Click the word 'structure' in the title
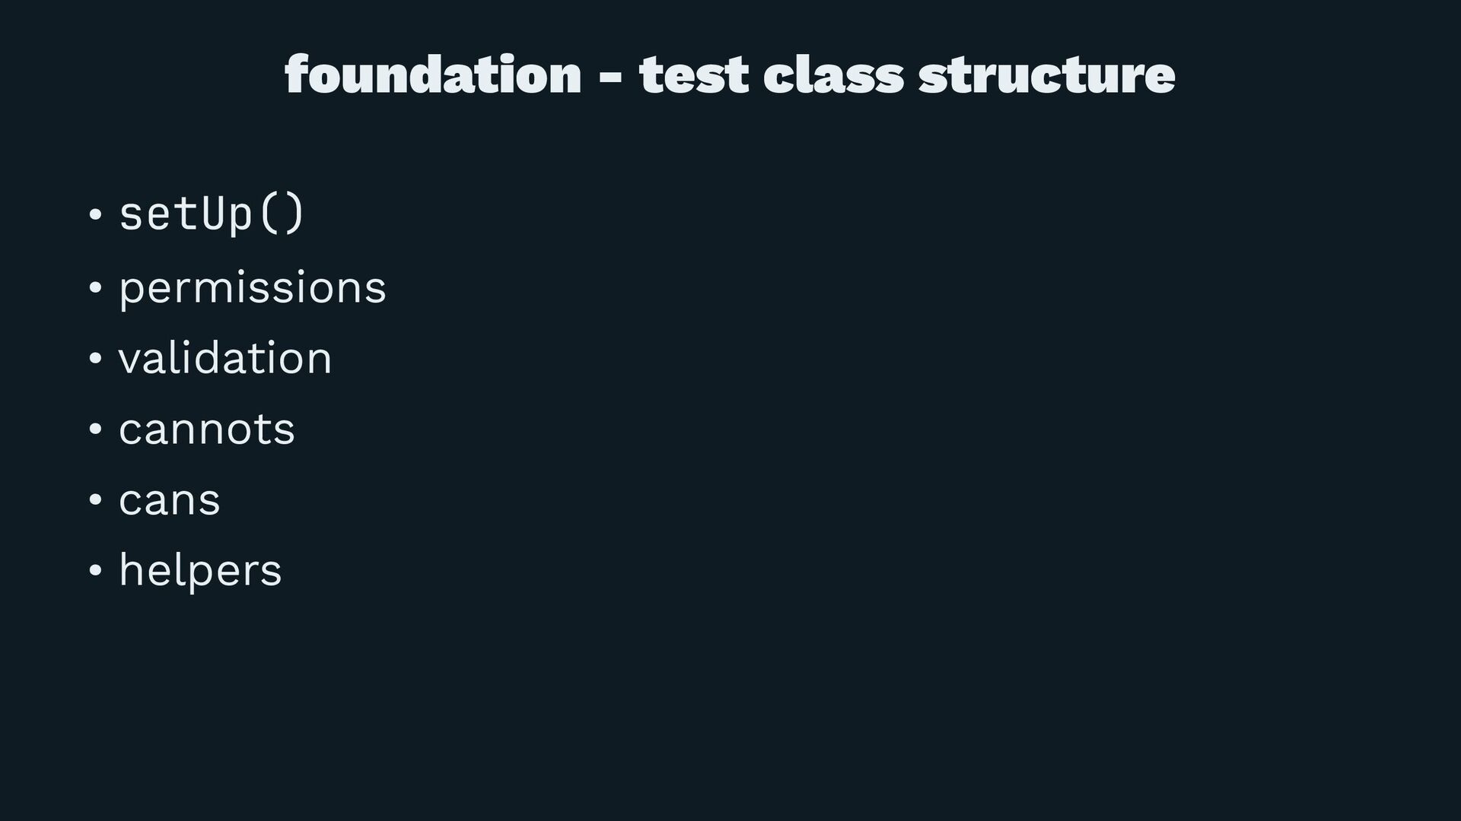 pos(1047,76)
